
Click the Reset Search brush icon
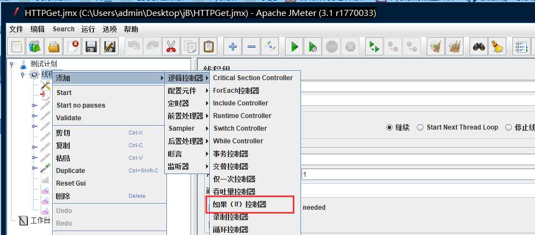tap(498, 46)
